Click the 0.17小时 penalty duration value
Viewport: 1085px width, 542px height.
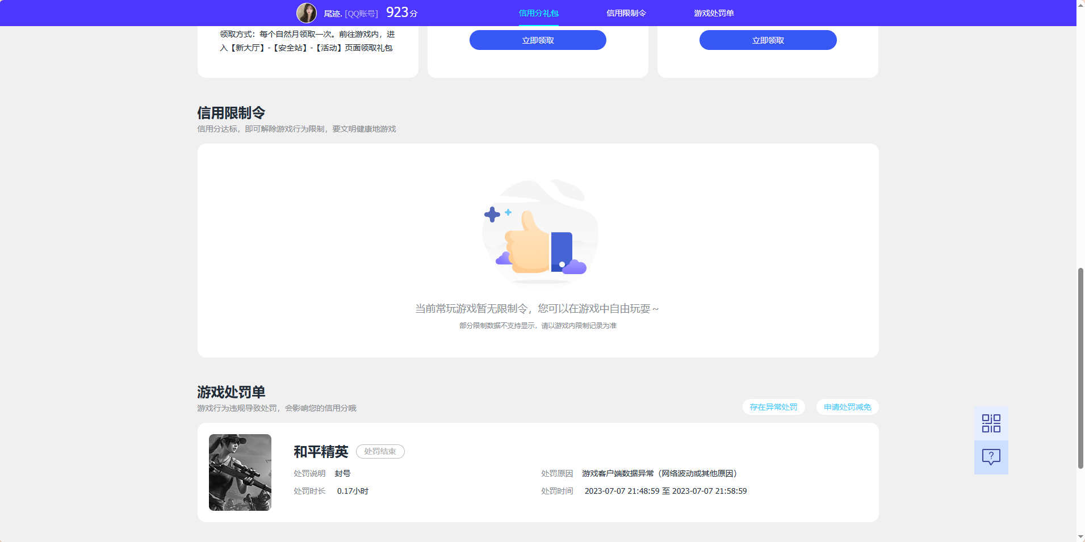tap(353, 491)
